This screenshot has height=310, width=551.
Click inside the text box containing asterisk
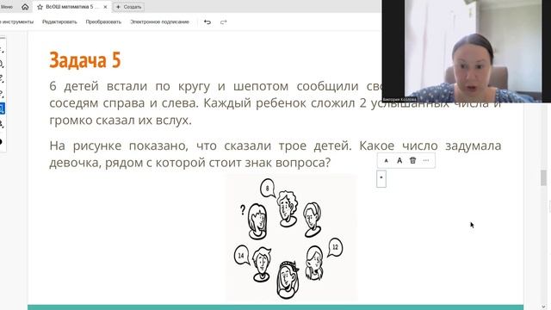coord(381,179)
